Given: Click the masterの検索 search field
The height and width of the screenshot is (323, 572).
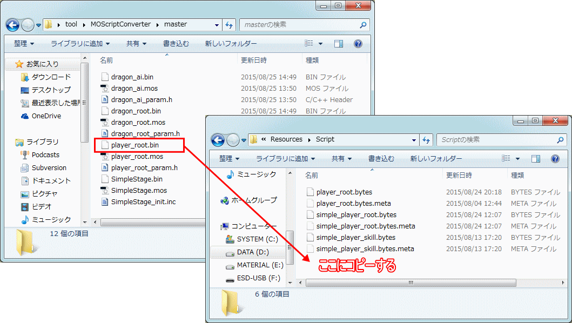Looking at the screenshot, I should click(305, 25).
